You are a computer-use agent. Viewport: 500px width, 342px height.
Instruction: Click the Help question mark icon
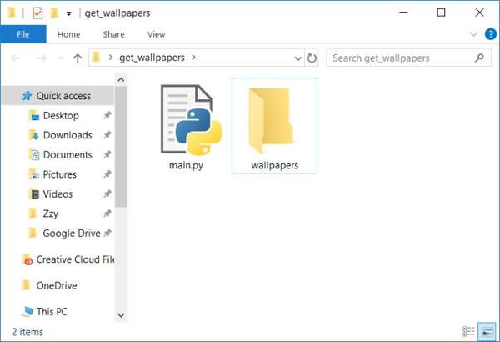(x=491, y=34)
